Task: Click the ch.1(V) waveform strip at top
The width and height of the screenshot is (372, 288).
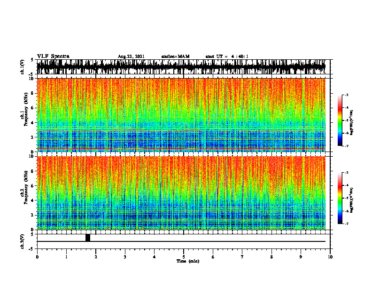Action: coord(181,67)
